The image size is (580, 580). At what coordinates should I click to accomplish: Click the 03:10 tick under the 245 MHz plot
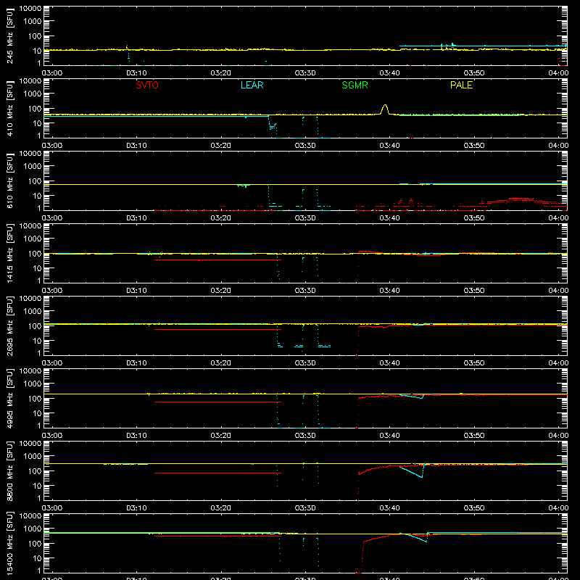136,73
